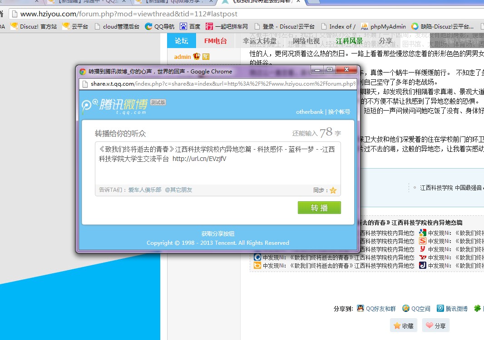This screenshot has height=340, width=484.
Task: Open the 江科风景 navigation tab
Action: tap(349, 41)
